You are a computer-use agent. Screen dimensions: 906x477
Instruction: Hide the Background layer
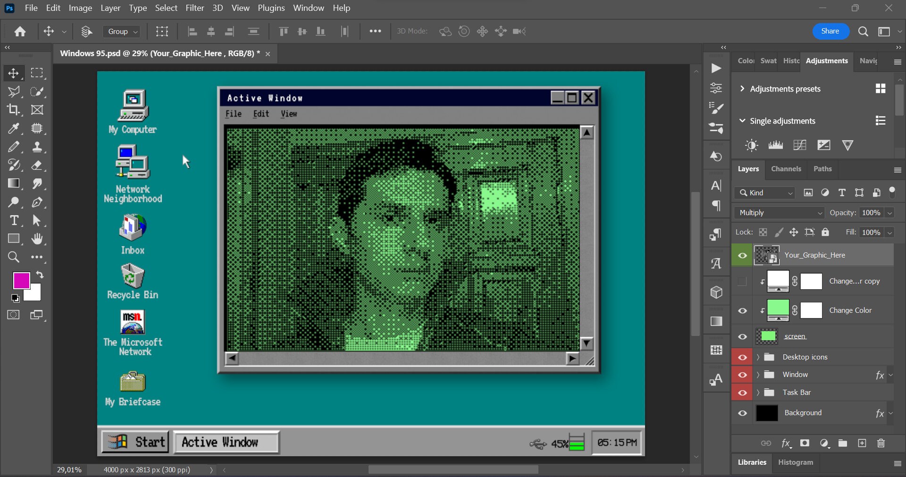tap(742, 413)
